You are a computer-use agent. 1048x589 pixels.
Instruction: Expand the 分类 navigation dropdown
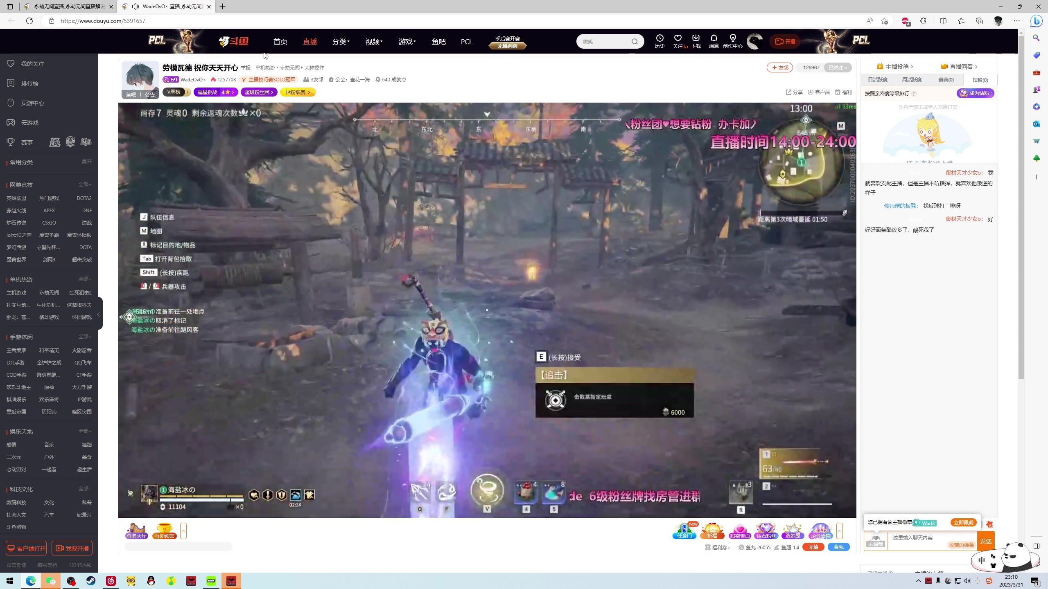pos(341,42)
